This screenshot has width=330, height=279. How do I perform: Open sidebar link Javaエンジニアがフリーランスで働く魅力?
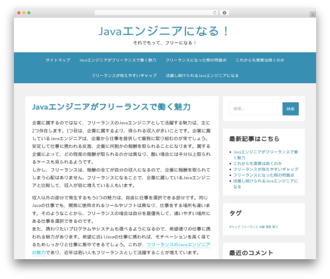[x=265, y=155]
